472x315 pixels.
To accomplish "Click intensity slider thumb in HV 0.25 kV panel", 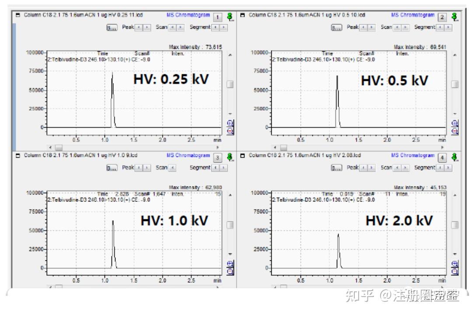I will pos(230,84).
